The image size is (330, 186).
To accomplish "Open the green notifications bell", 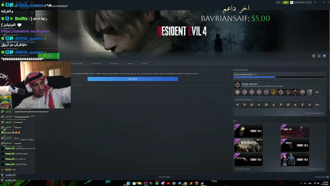I will 286,2.
